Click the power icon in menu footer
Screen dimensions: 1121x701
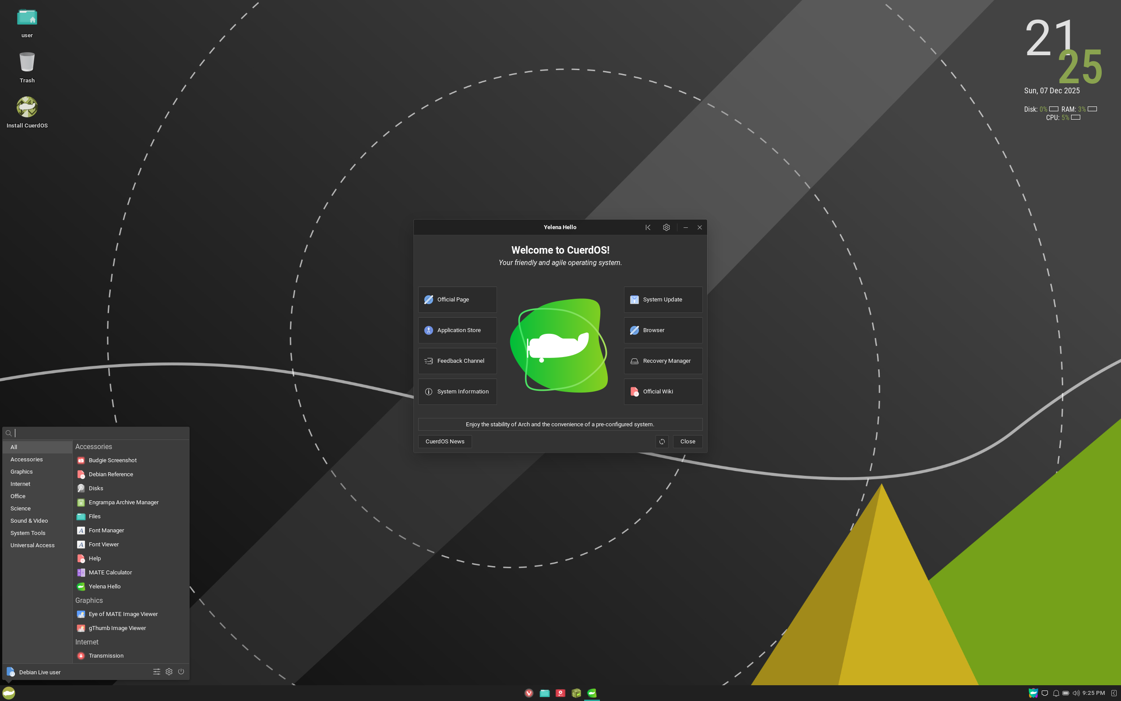click(181, 672)
